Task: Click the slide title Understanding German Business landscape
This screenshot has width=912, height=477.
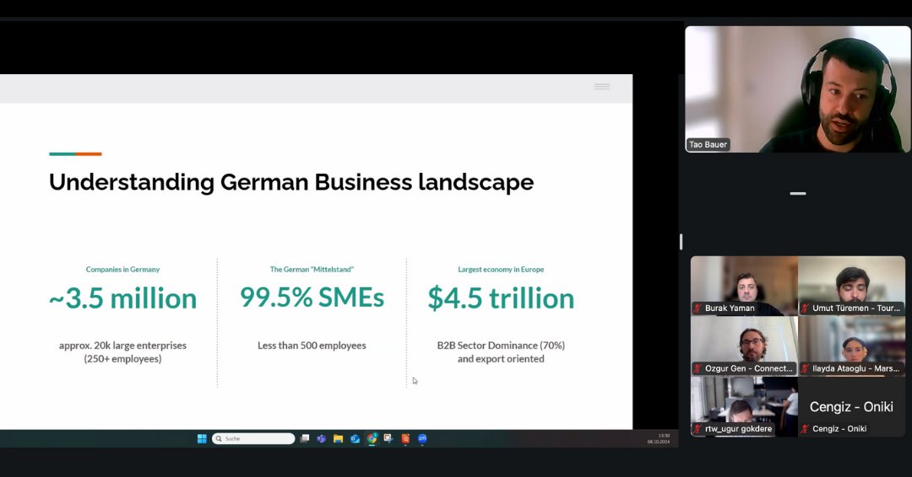Action: click(291, 182)
